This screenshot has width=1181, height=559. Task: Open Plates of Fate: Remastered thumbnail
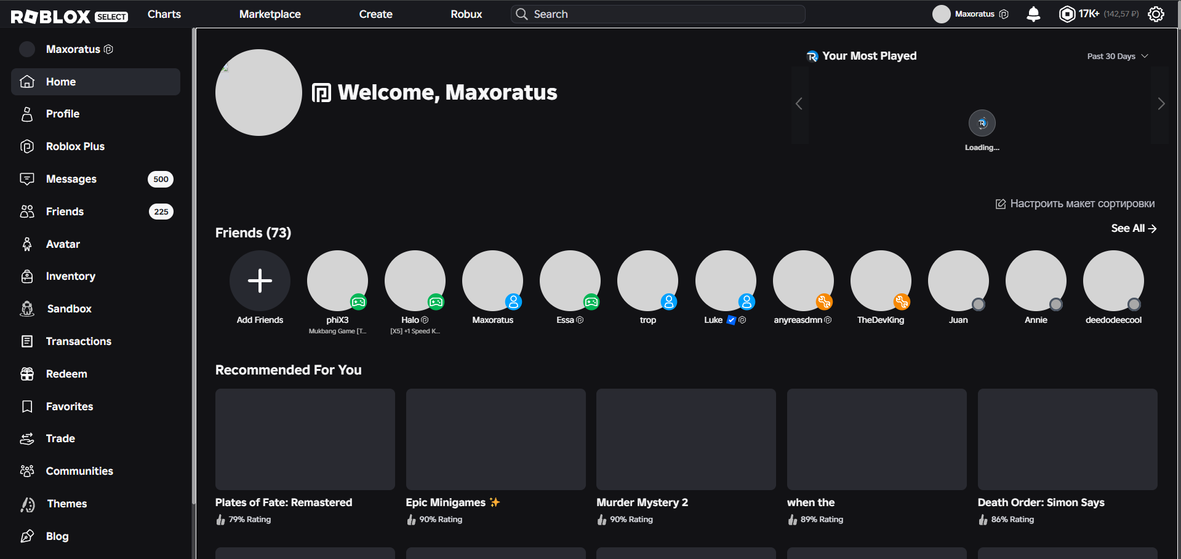tap(305, 439)
